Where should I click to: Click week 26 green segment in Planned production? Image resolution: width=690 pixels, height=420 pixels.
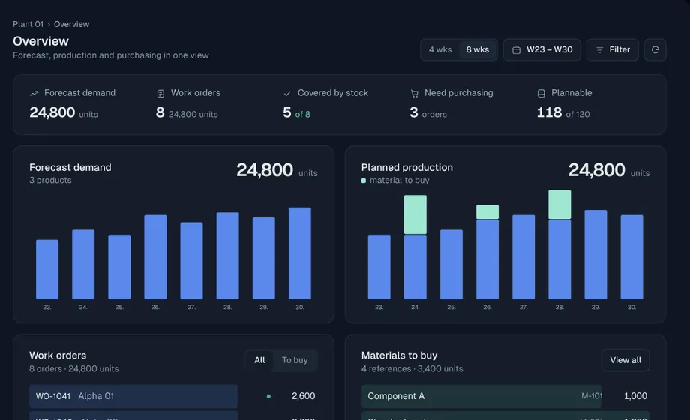(487, 212)
